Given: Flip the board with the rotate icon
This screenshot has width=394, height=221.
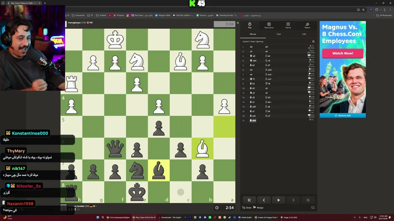Looking at the screenshot, I should pyautogui.click(x=313, y=207).
